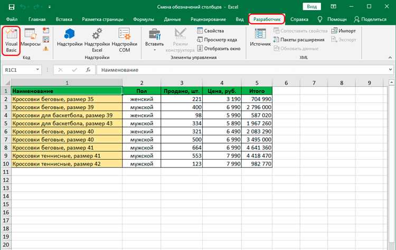Open Пакеты расширения
The image size is (396, 250).
pyautogui.click(x=299, y=40)
